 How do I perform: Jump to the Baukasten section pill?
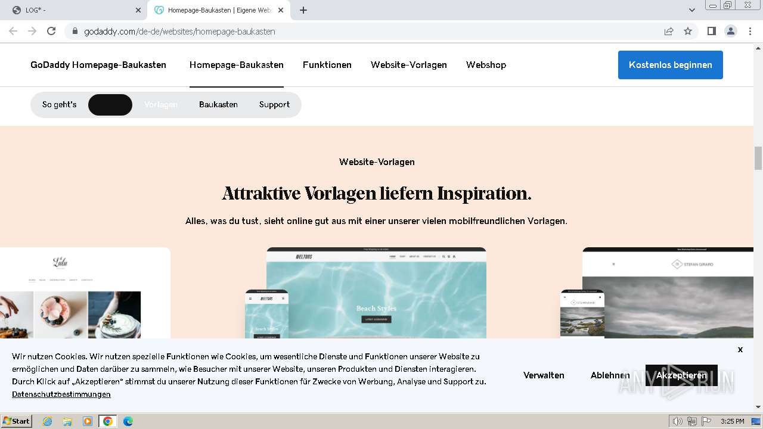[218, 105]
